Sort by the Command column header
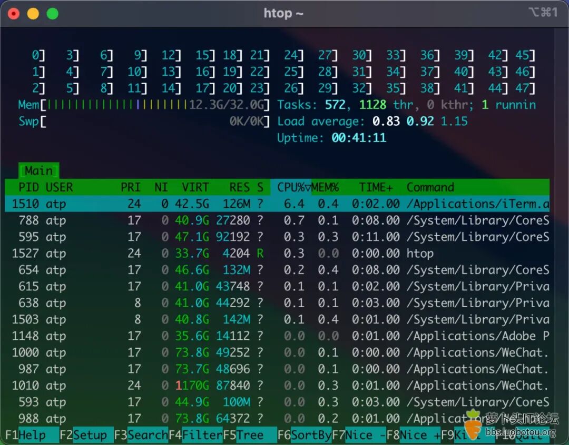Image resolution: width=569 pixels, height=445 pixels. (430, 187)
